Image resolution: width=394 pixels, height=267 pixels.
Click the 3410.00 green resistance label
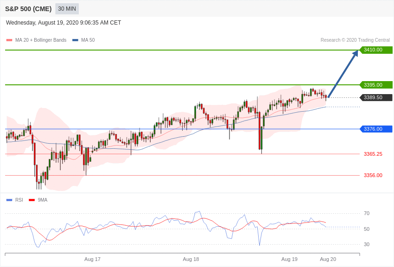(376, 50)
